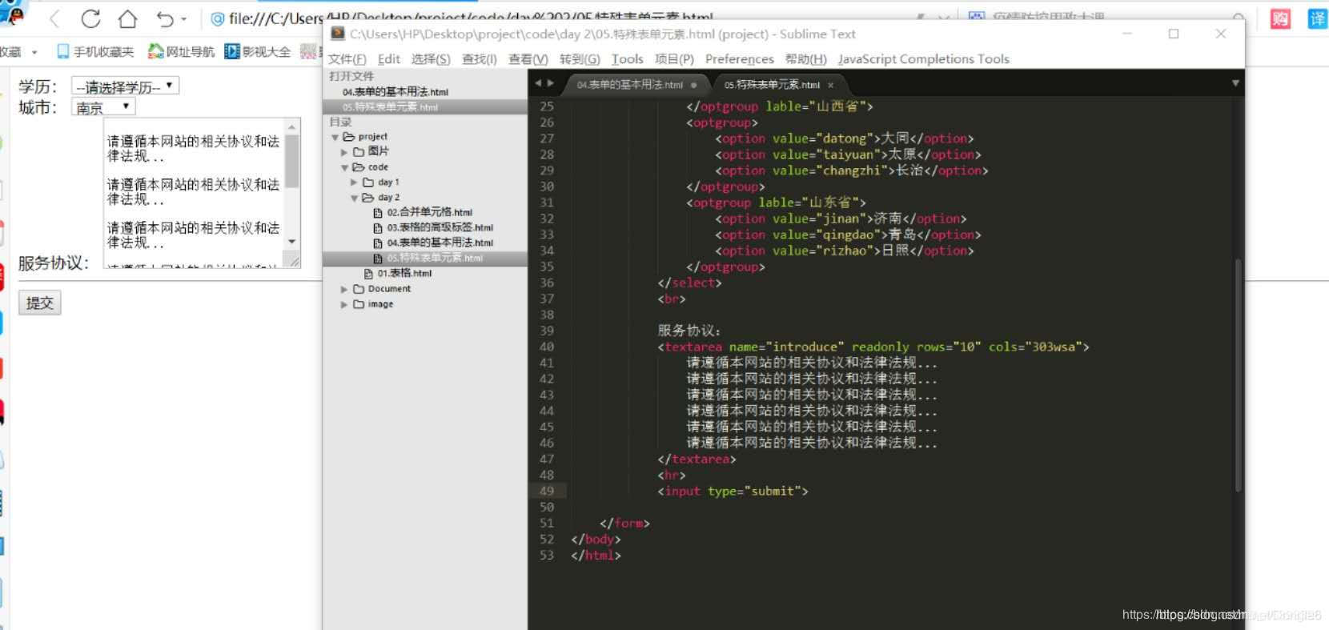The image size is (1329, 630).
Task: Open the 查找(I) menu
Action: (x=480, y=58)
